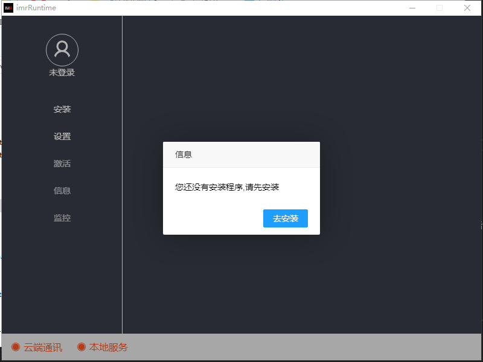Click the 本地服务 status label
Screen dimensions: 483x362
pyautogui.click(x=109, y=348)
